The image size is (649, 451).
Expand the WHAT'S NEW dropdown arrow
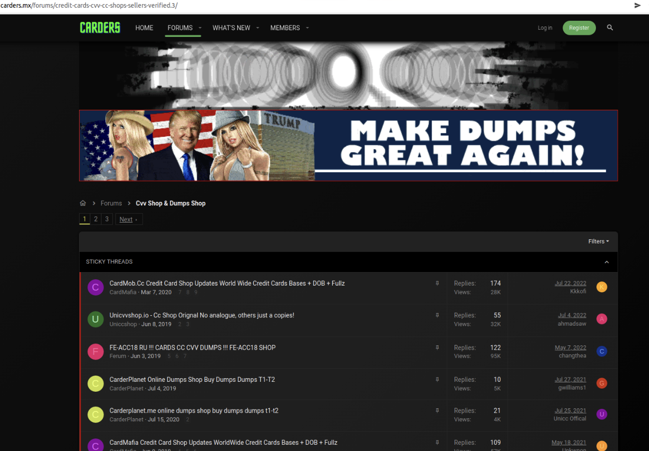[257, 28]
